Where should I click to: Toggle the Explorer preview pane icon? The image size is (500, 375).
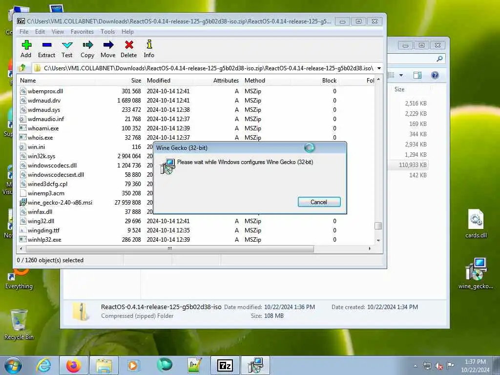[417, 75]
